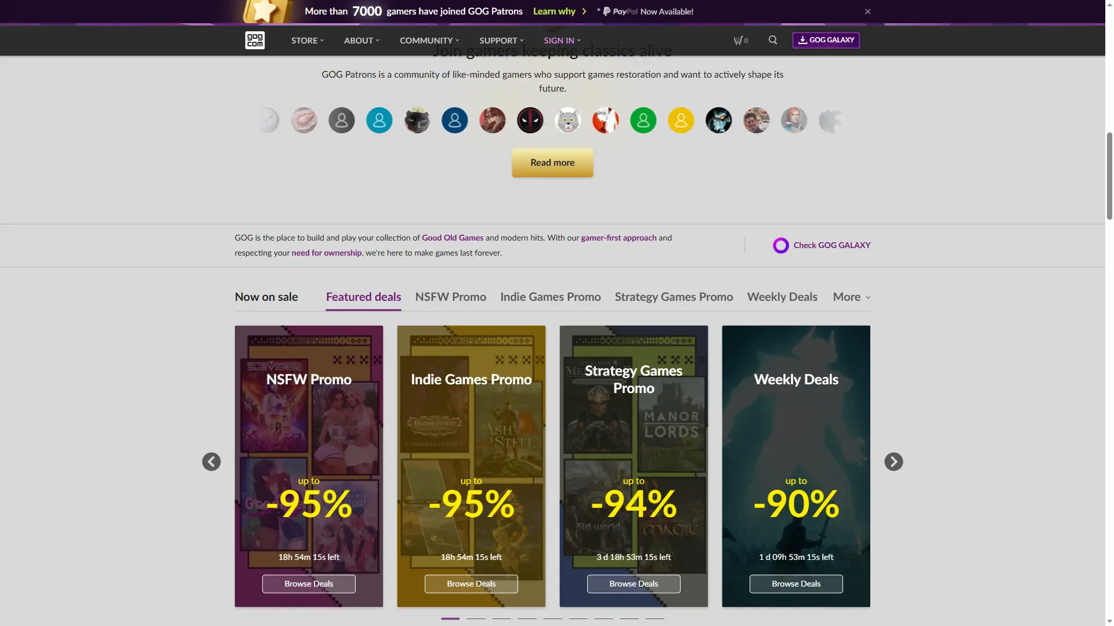This screenshot has height=626, width=1114.
Task: Click the green user patron avatar
Action: [x=643, y=121]
